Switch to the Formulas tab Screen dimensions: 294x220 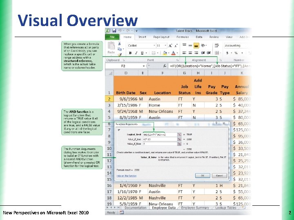[183, 37]
